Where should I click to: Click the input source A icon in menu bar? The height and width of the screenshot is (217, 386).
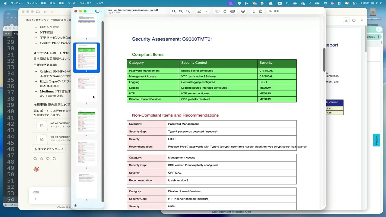(280, 3)
